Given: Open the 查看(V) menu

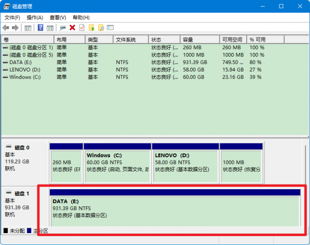Looking at the screenshot, I should 58,18.
